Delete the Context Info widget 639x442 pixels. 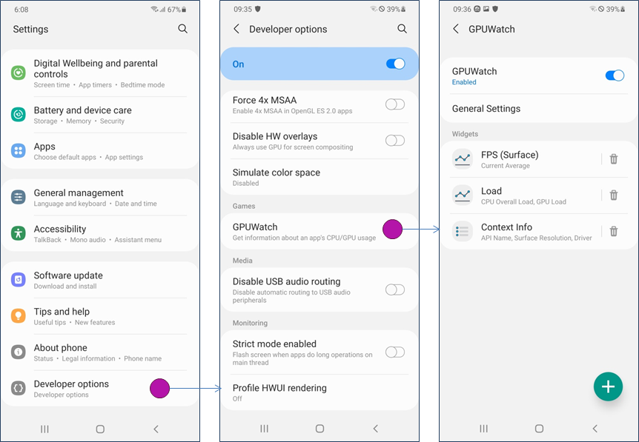(613, 232)
